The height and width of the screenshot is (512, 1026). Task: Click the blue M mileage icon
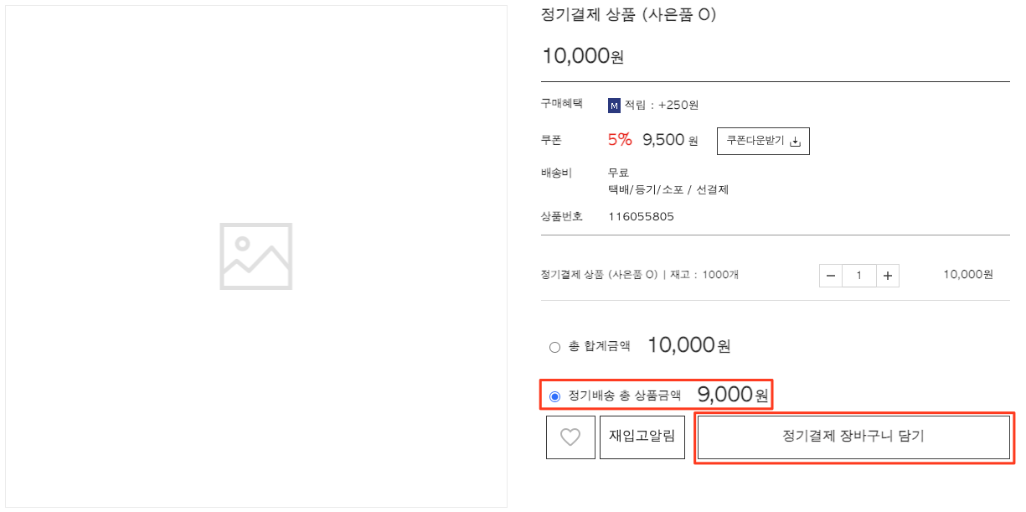tap(614, 106)
